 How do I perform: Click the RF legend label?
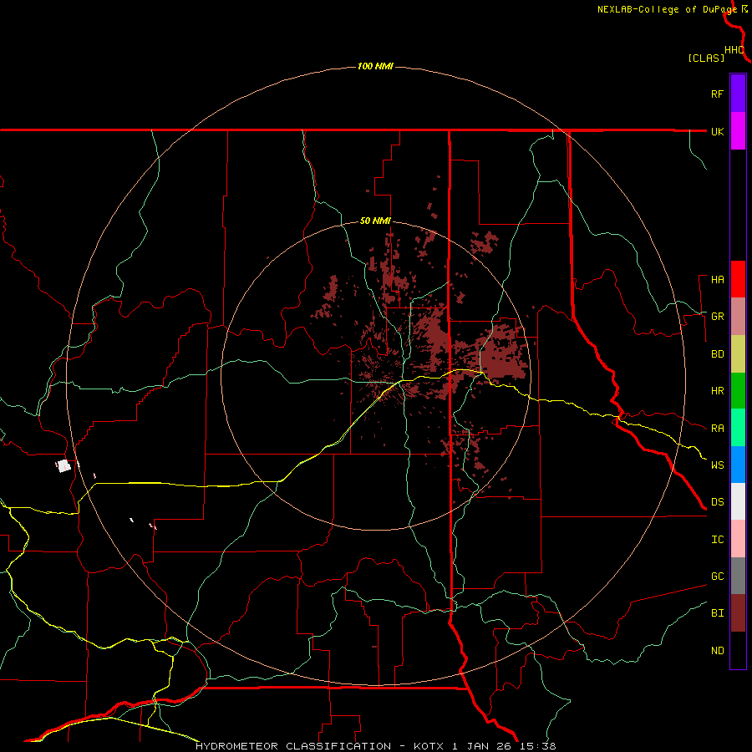pyautogui.click(x=717, y=94)
